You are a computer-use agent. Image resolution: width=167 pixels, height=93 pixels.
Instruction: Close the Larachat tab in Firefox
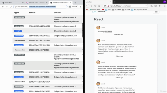click(110, 2)
